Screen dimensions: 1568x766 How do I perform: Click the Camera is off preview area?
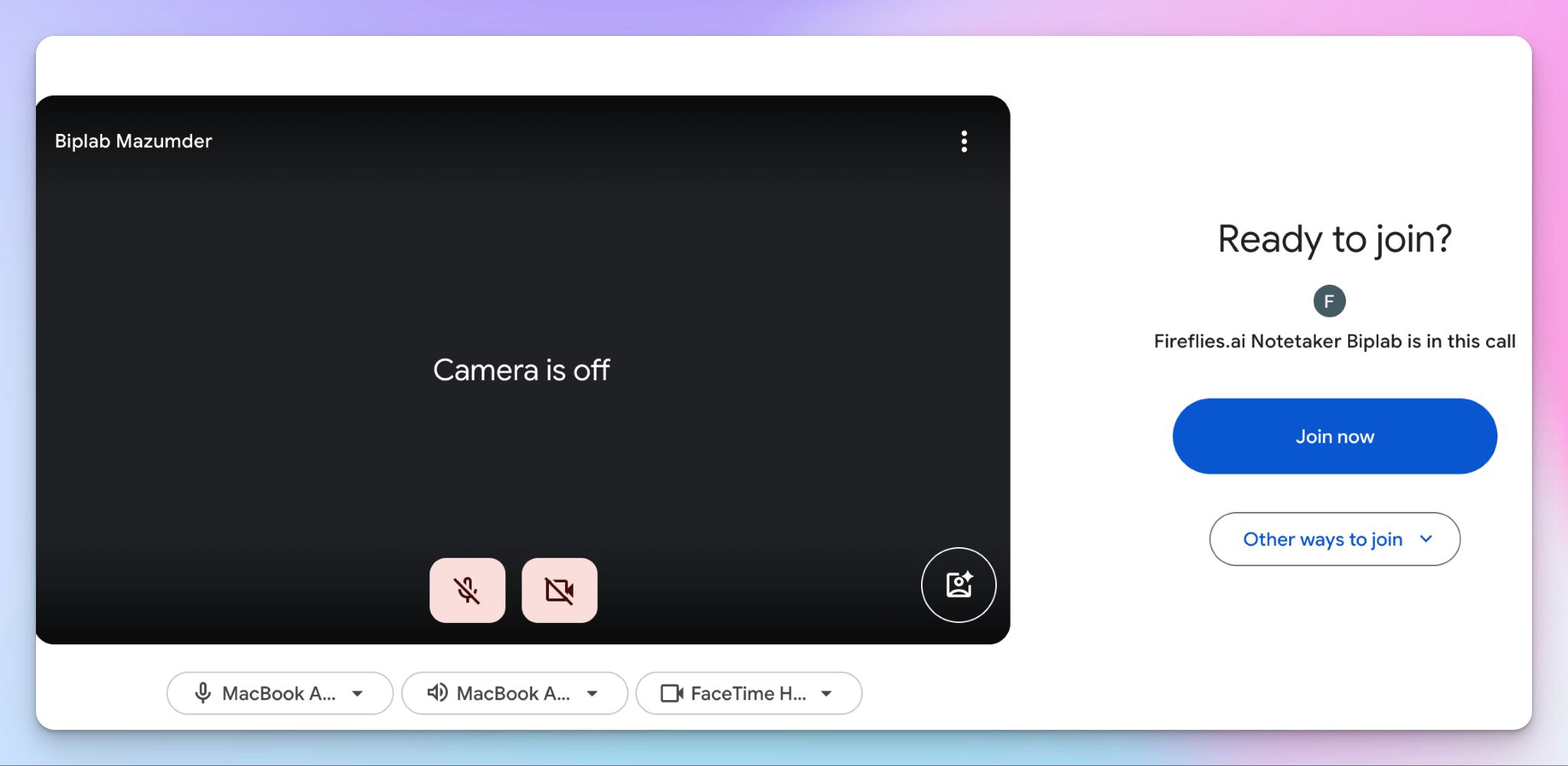(x=521, y=370)
